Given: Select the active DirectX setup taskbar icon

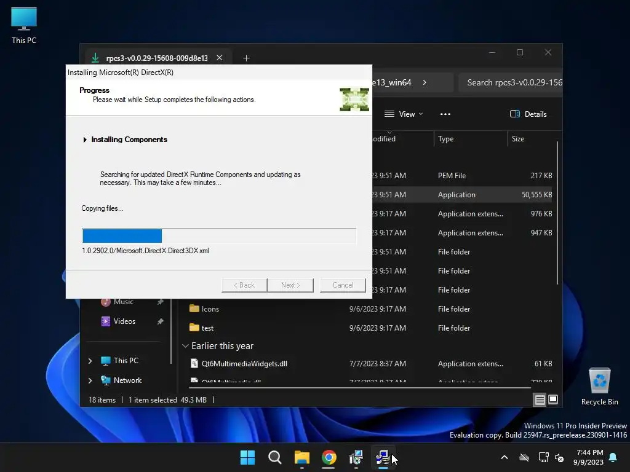Looking at the screenshot, I should (x=383, y=457).
